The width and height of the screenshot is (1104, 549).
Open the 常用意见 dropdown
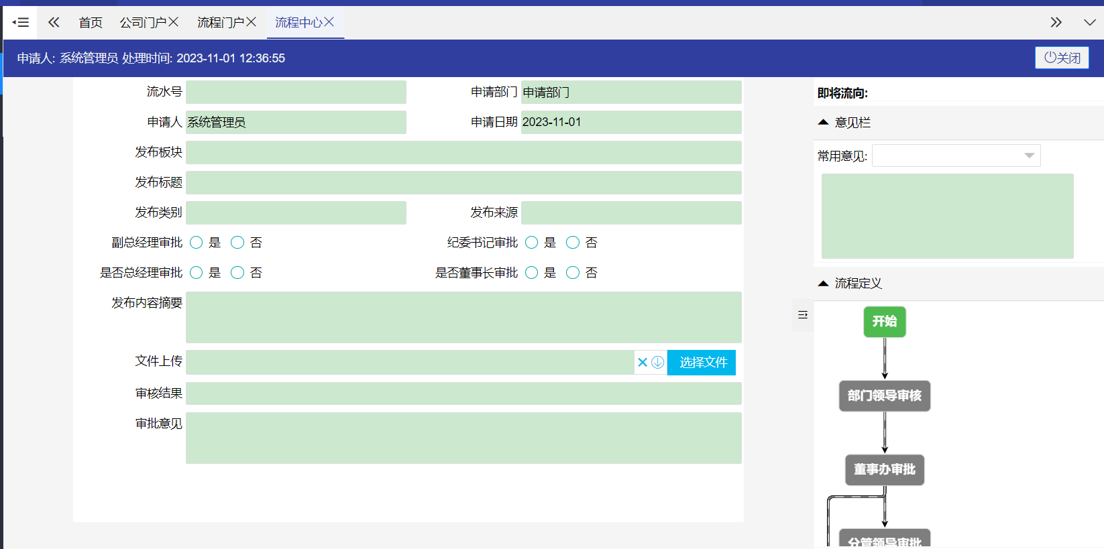(956, 156)
